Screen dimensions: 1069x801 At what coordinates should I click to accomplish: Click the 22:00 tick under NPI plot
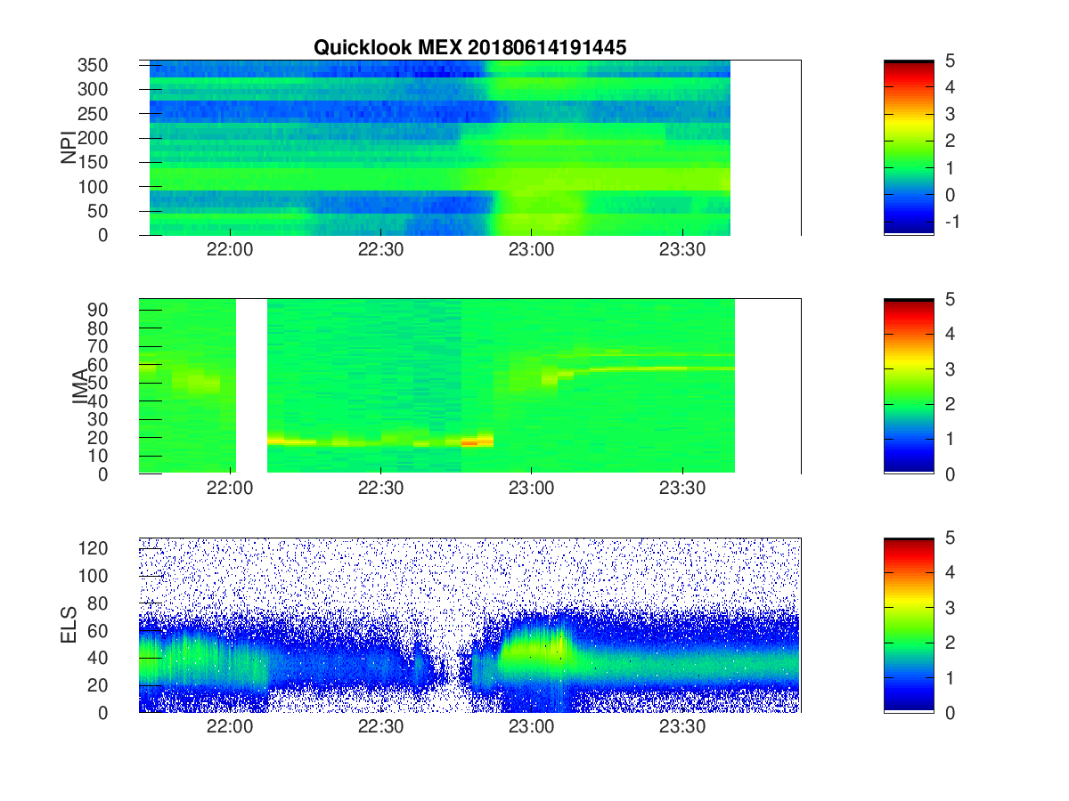230,250
